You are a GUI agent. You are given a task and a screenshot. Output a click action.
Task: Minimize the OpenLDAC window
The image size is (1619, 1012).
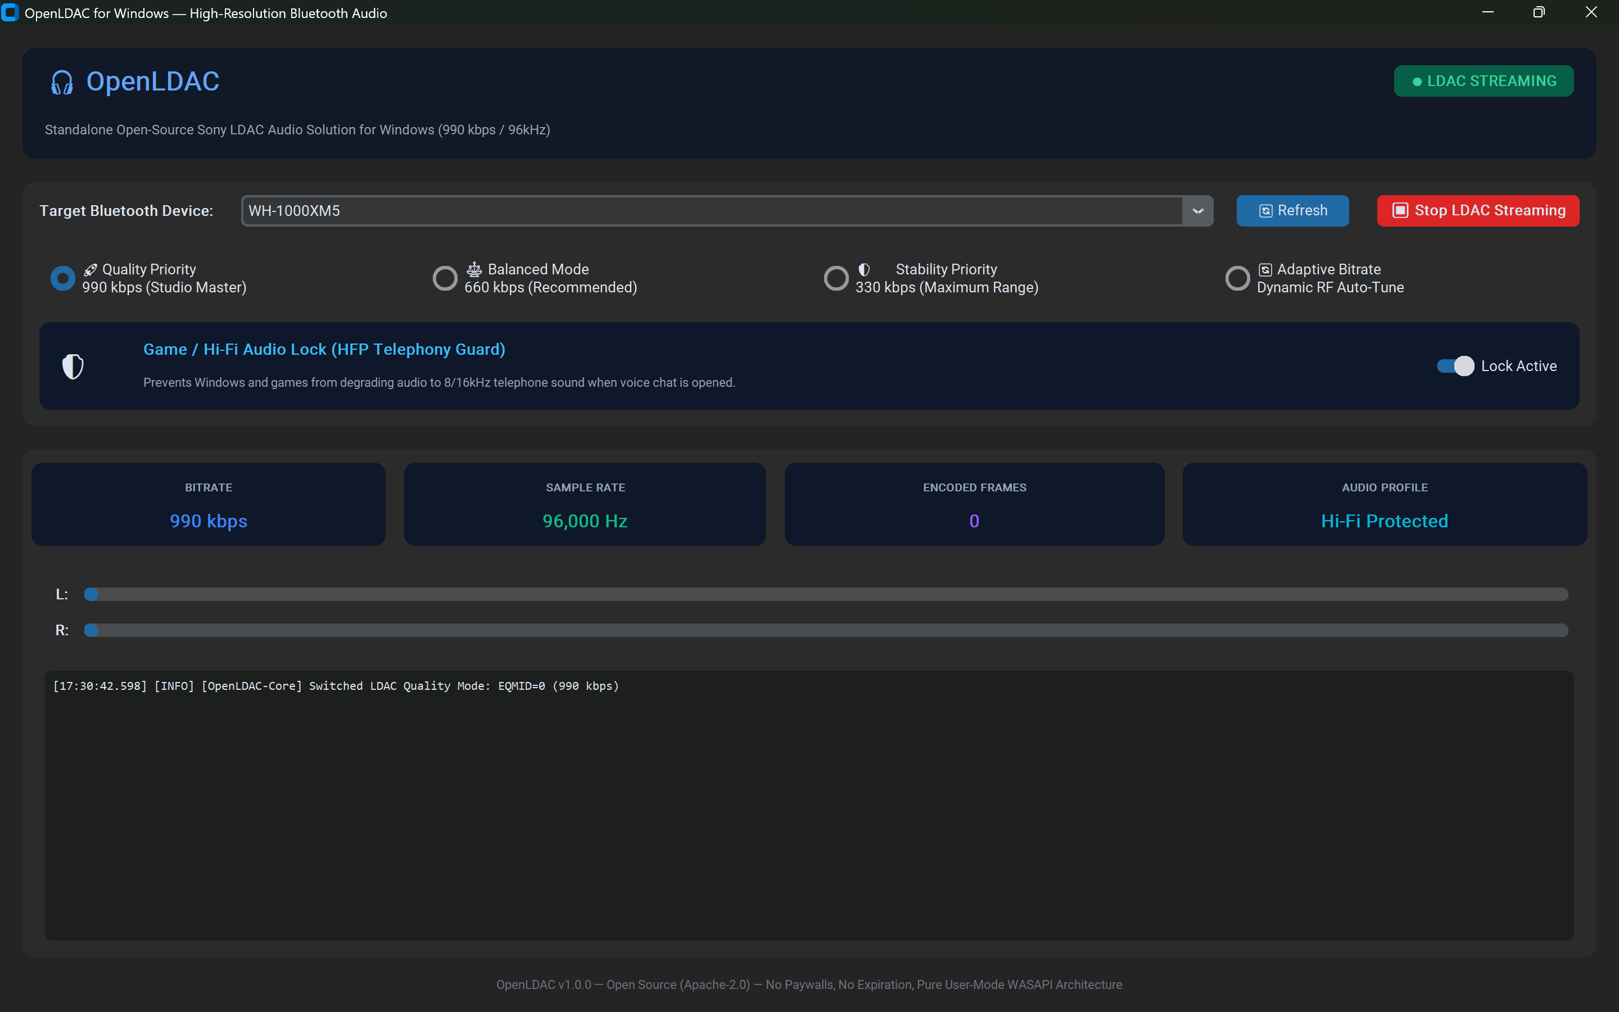click(x=1487, y=13)
